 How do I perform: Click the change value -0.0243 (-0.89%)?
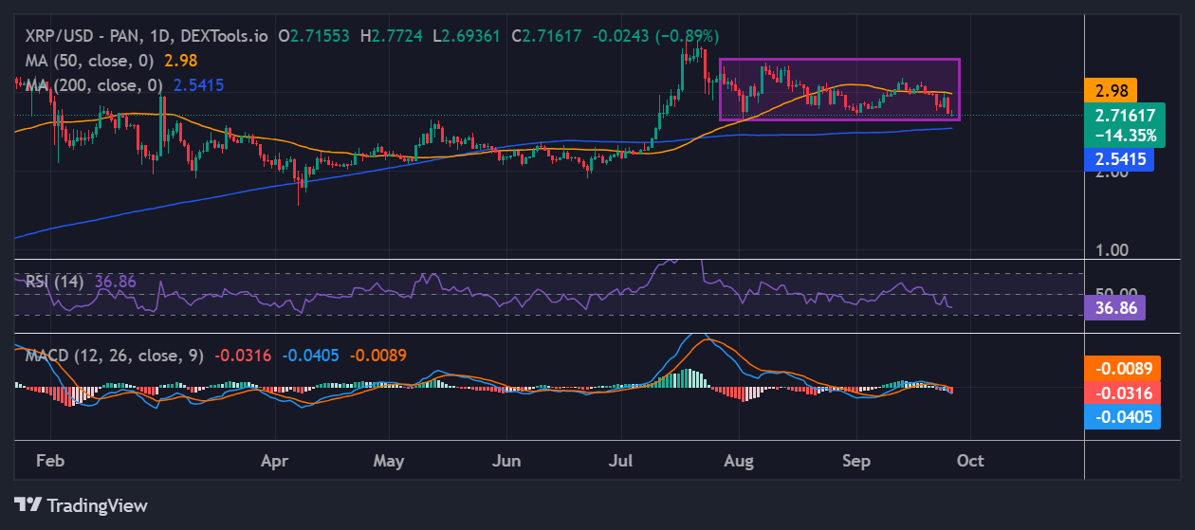[x=655, y=36]
